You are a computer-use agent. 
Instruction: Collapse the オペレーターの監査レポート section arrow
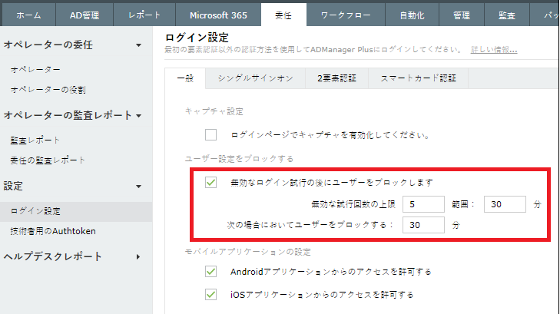[138, 116]
